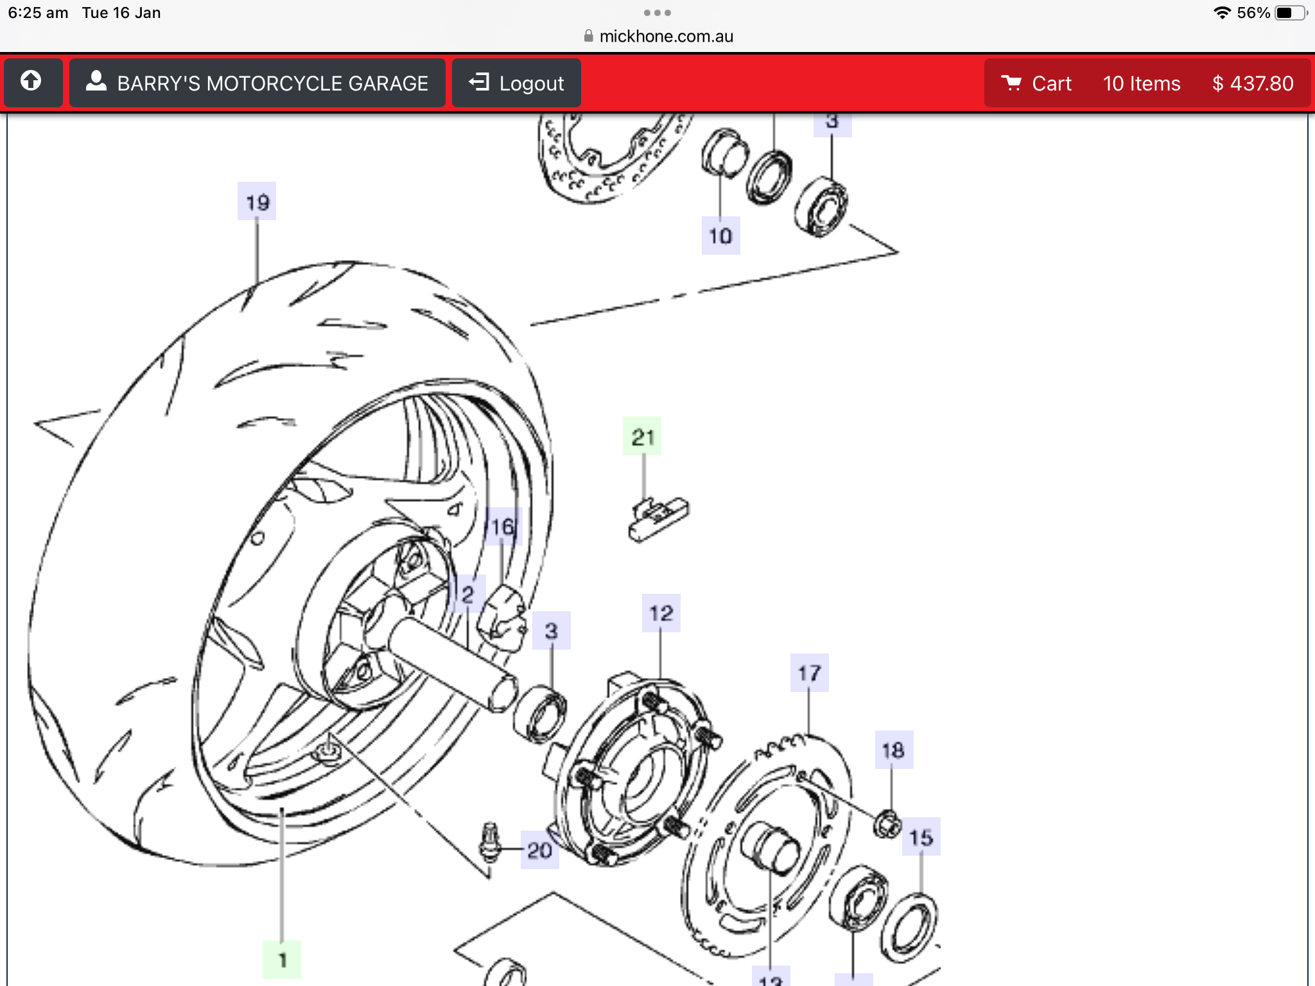Viewport: 1315px width, 986px height.
Task: Select part 3 label near the hub bearing
Action: click(552, 630)
